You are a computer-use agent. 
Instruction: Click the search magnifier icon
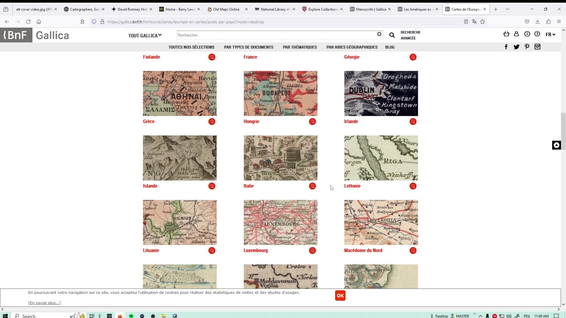[392, 35]
